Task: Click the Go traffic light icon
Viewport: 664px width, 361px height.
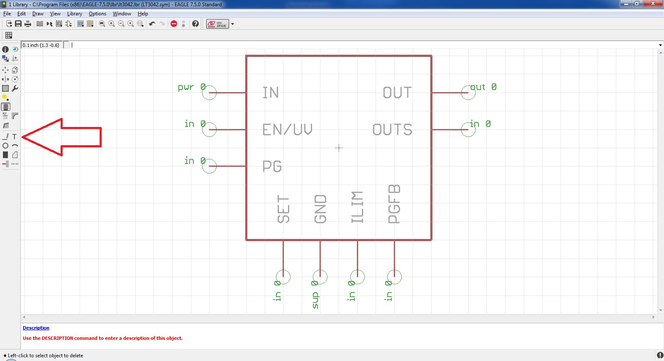Action: click(183, 24)
